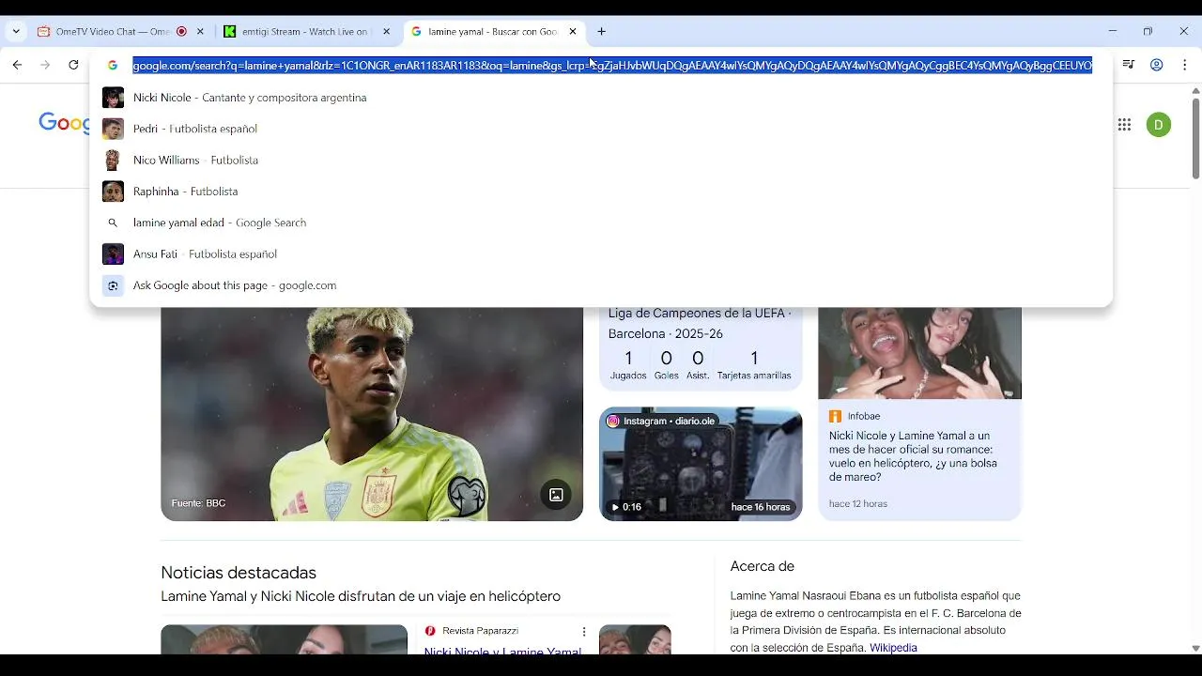
Task: Open the large Lamine Yamal photo
Action: [372, 414]
